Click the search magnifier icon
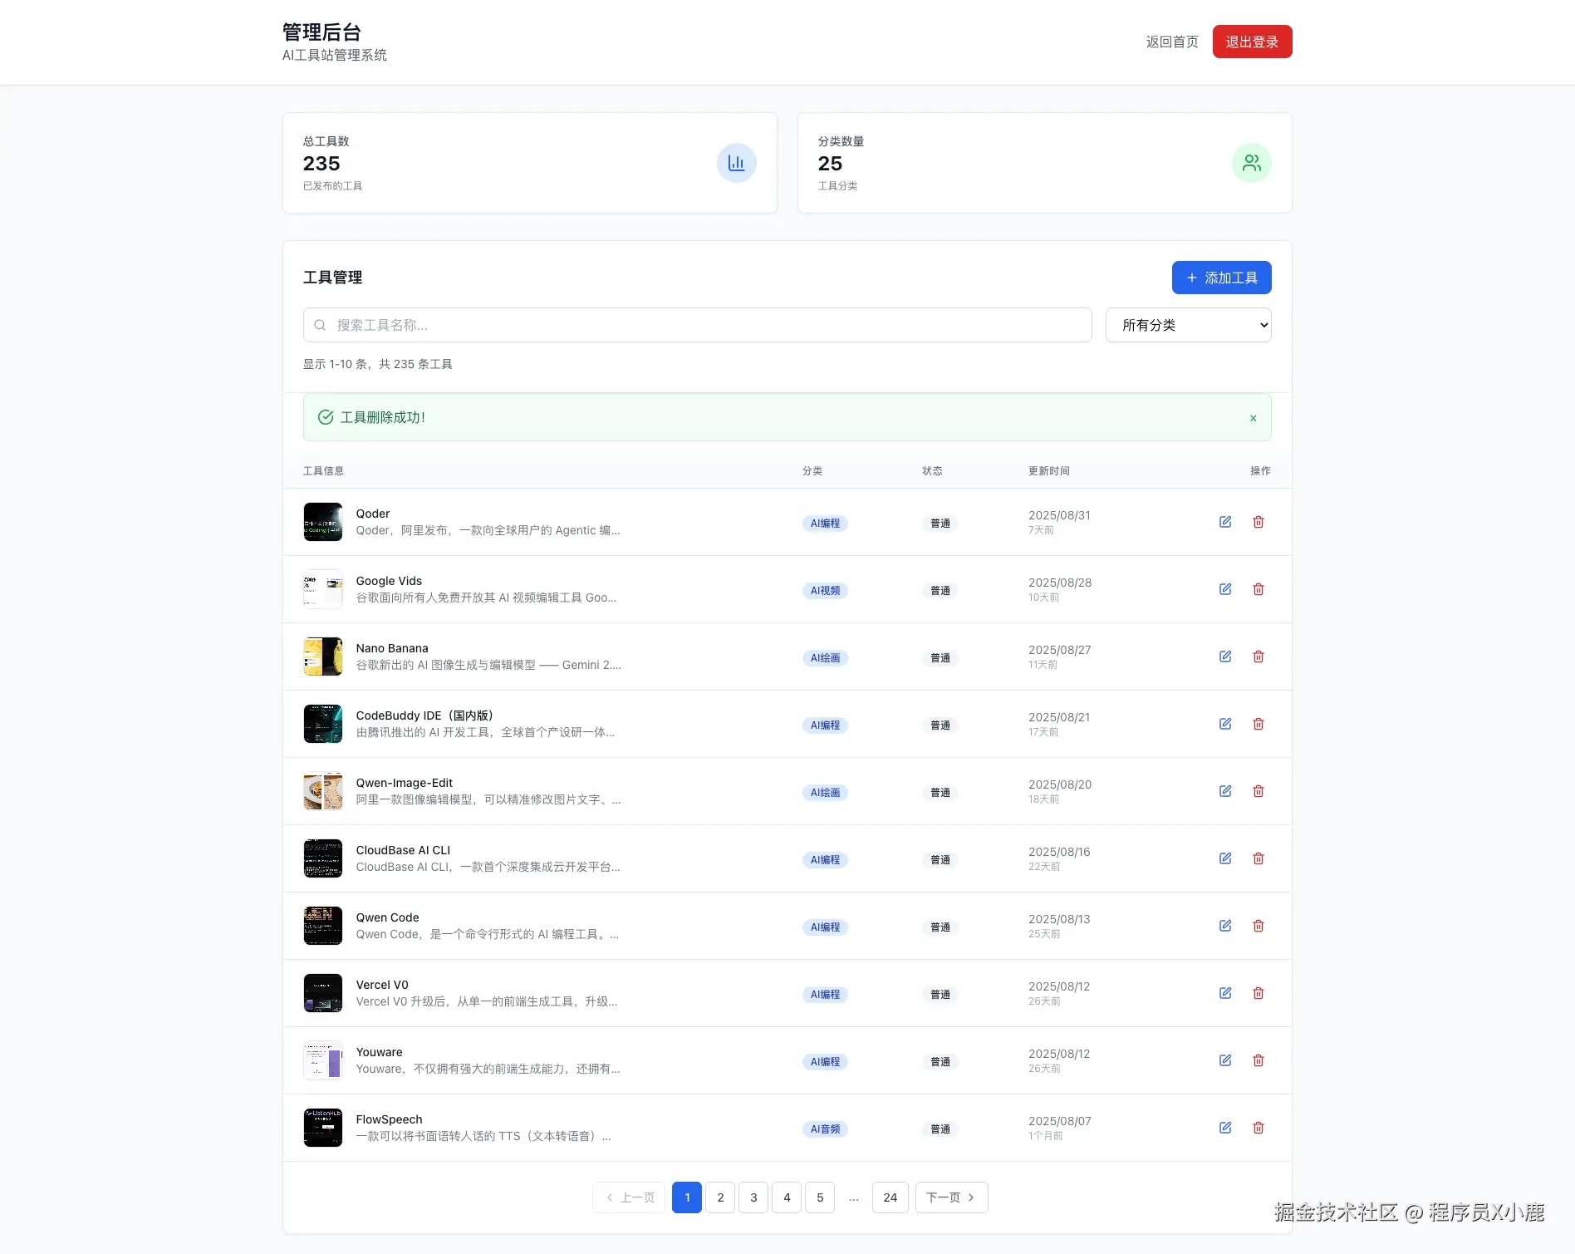Image resolution: width=1575 pixels, height=1254 pixels. pyautogui.click(x=320, y=325)
